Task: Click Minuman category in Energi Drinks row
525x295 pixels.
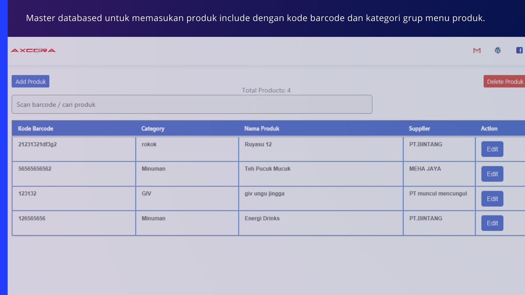Action: click(x=154, y=218)
